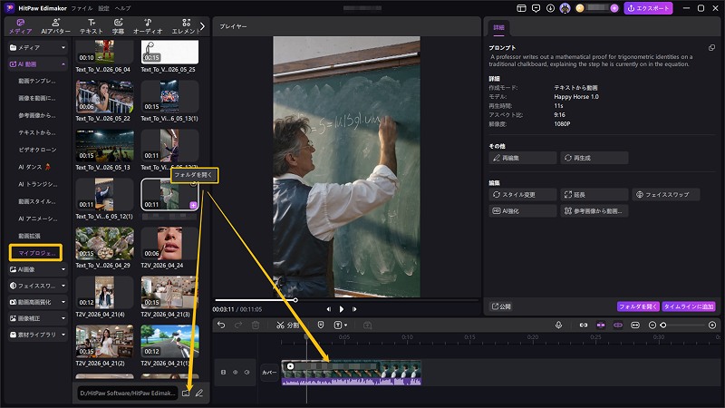Image resolution: width=725 pixels, height=408 pixels.
Task: Click the 延長 button
Action: coord(594,195)
